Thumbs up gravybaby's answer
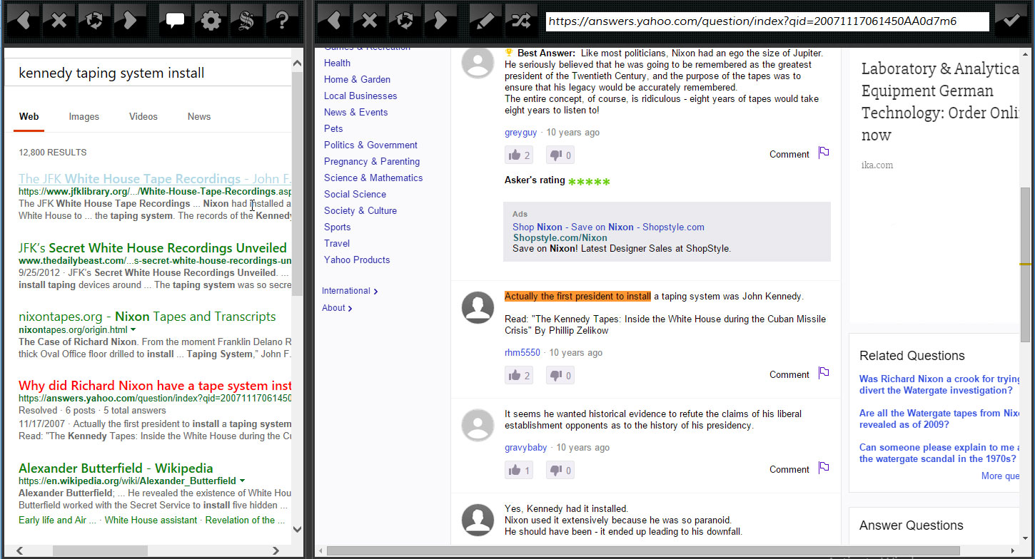Image resolution: width=1035 pixels, height=559 pixels. click(519, 470)
